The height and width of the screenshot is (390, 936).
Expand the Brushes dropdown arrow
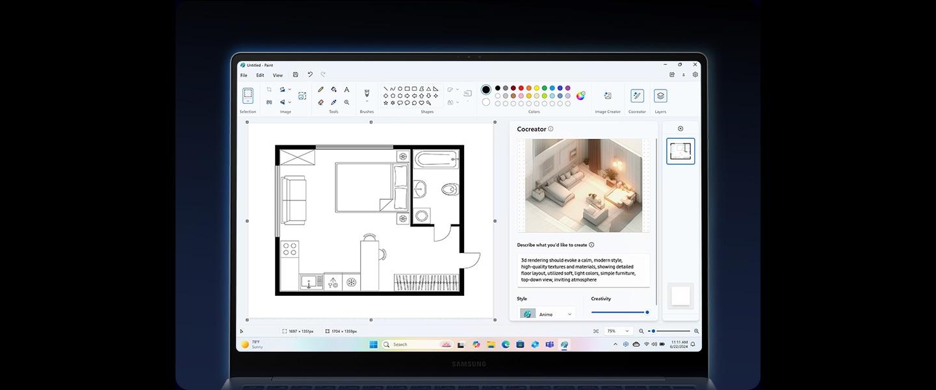(367, 101)
